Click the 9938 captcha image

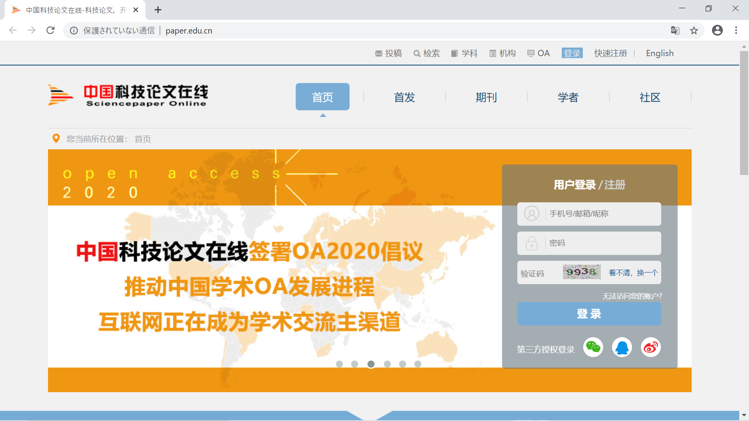pyautogui.click(x=582, y=272)
